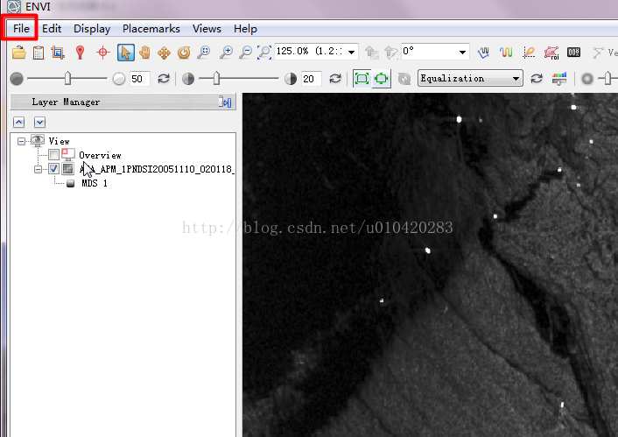Open the Edit menu
The width and height of the screenshot is (618, 437).
[x=52, y=28]
